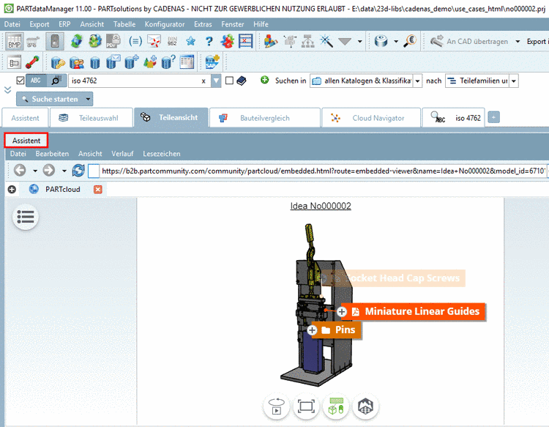Click the magic wand icon
549x427 pixels.
pyautogui.click(x=326, y=41)
